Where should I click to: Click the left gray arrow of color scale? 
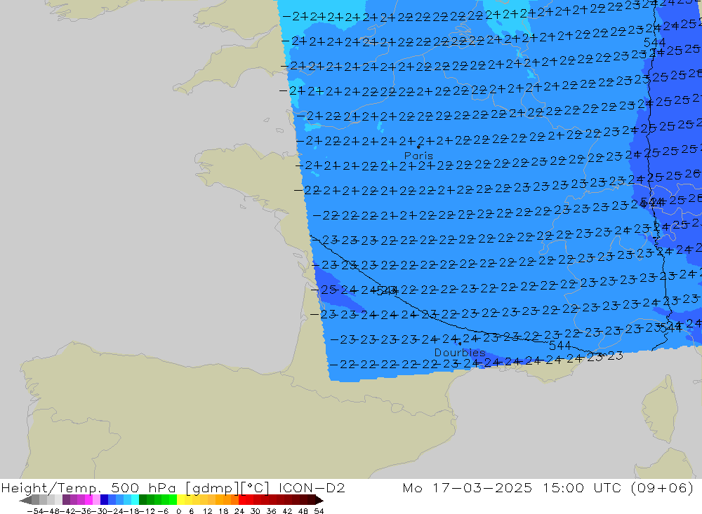tap(25, 500)
